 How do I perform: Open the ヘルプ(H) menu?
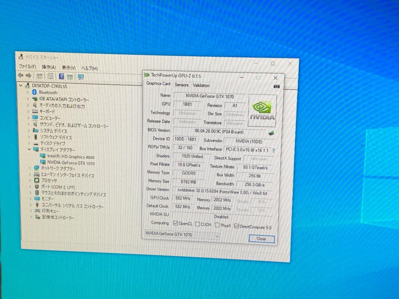[x=89, y=68]
